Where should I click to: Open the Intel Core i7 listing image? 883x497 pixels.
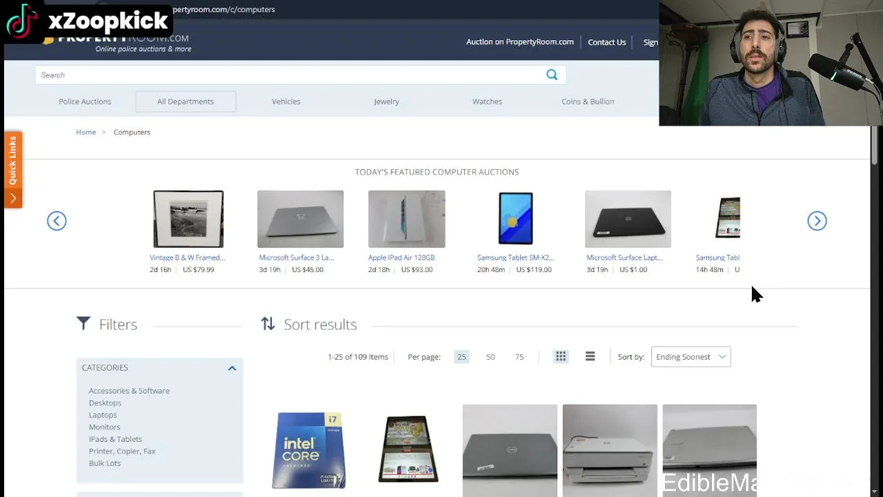(309, 450)
